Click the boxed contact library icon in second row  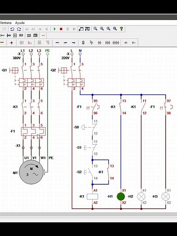(x=15, y=35)
